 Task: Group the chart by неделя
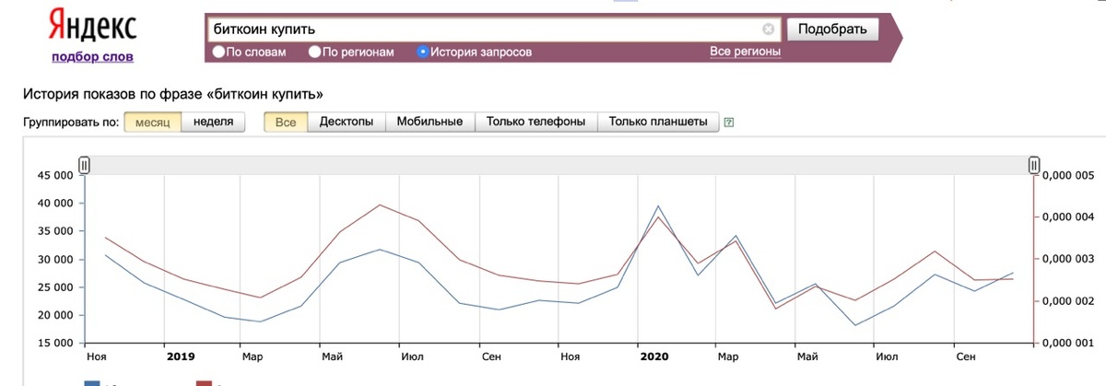pyautogui.click(x=213, y=122)
